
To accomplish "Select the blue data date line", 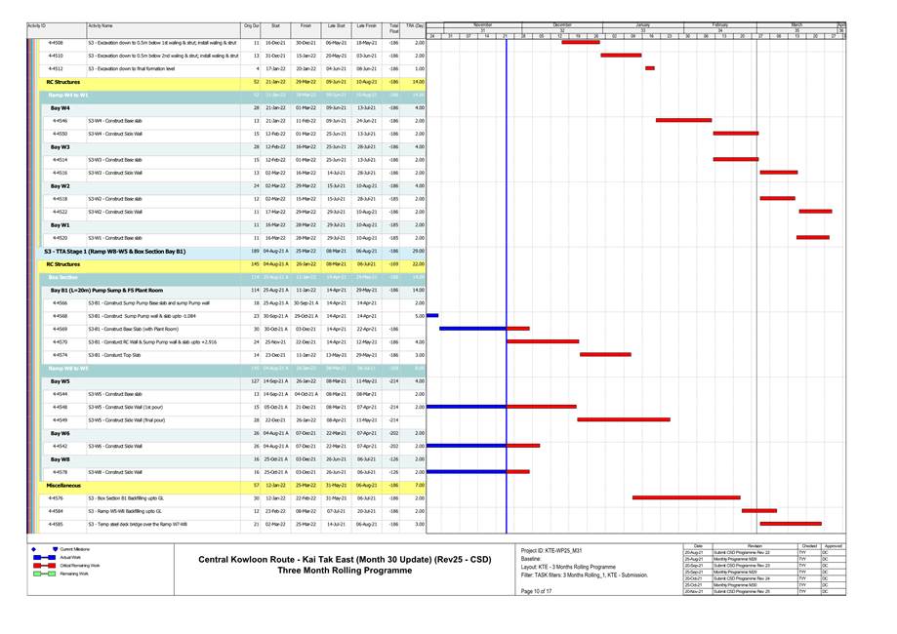I will tap(507, 293).
